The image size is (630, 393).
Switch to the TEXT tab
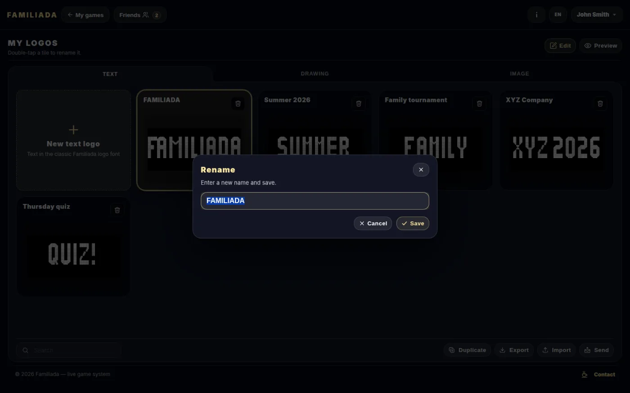(110, 74)
